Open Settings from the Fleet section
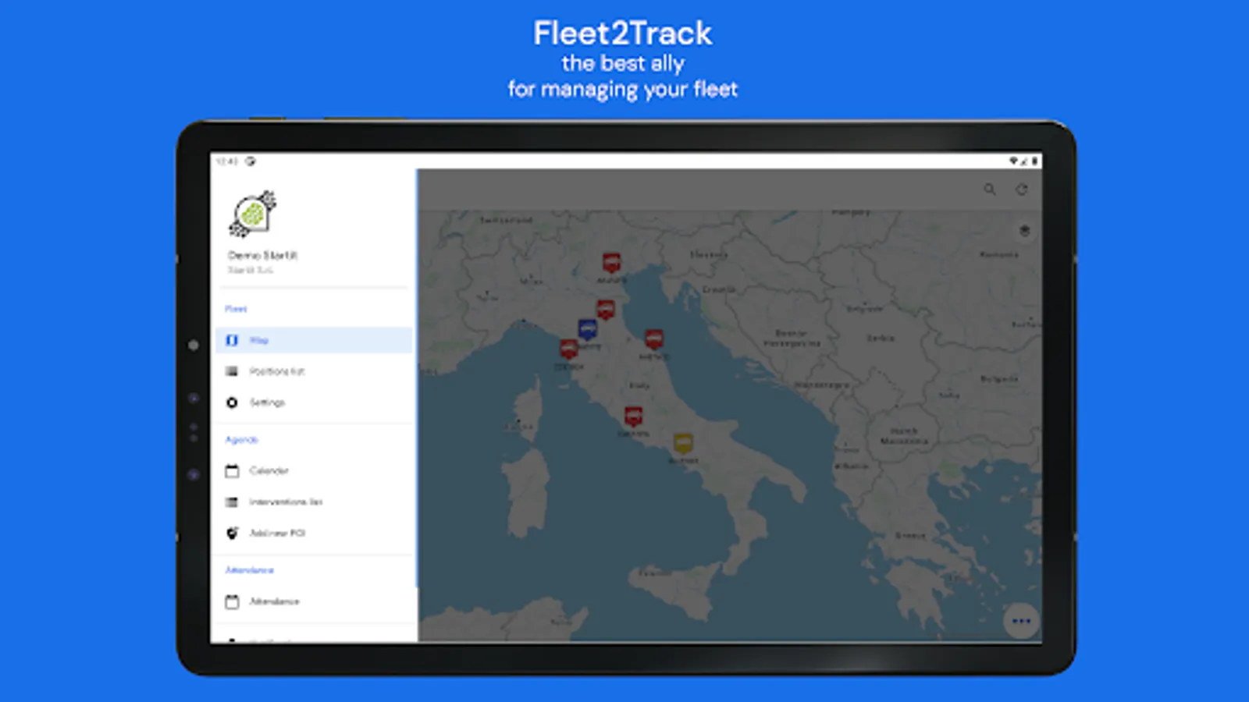Viewport: 1249px width, 702px height. coord(314,402)
